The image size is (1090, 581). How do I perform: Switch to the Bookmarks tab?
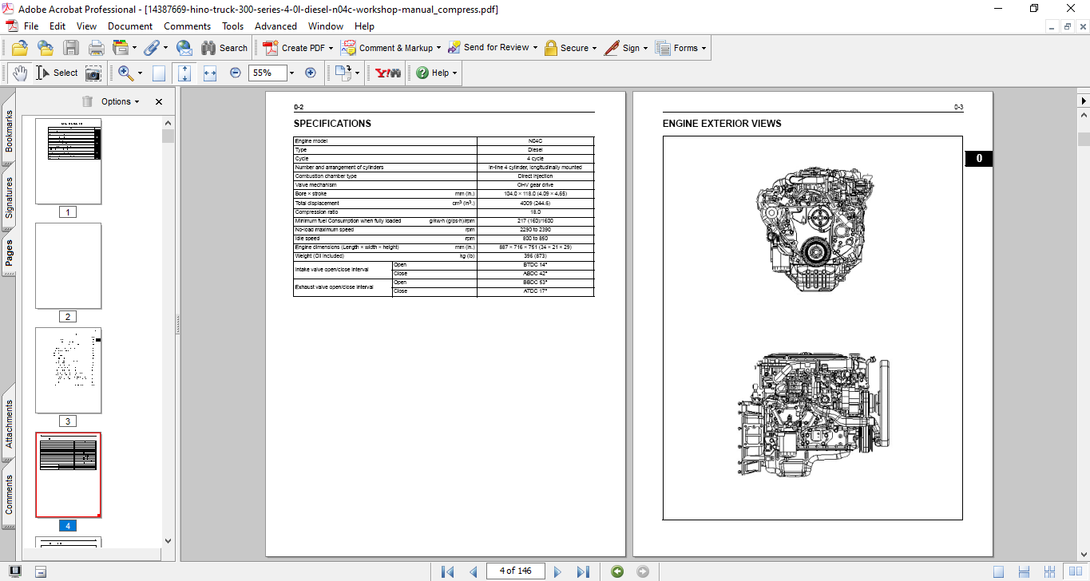tap(9, 131)
